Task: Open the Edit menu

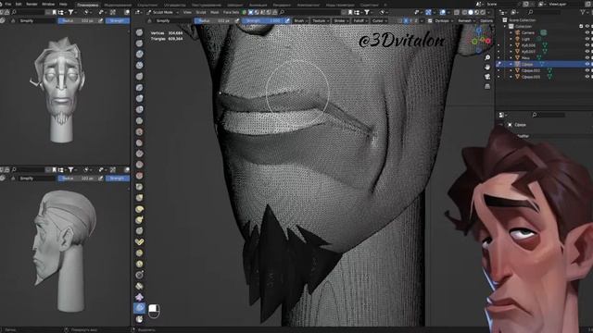Action: pos(19,4)
